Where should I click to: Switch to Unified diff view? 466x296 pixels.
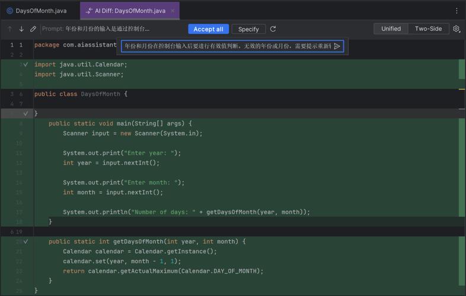point(391,29)
